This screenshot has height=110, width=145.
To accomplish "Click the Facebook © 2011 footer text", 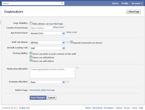I will 10,108.
